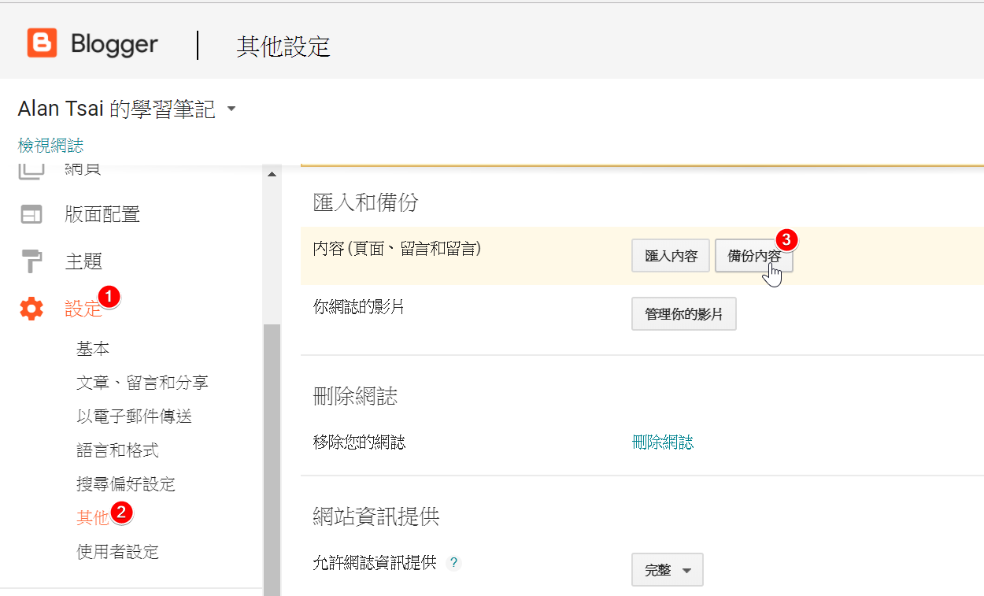This screenshot has height=596, width=984.
Task: Click the 備份內容 button
Action: click(754, 256)
